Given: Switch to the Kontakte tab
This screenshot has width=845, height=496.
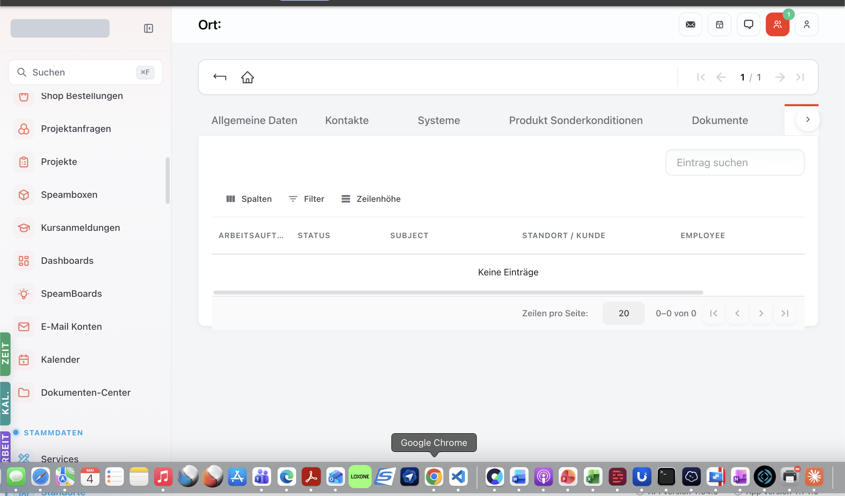Looking at the screenshot, I should point(347,120).
